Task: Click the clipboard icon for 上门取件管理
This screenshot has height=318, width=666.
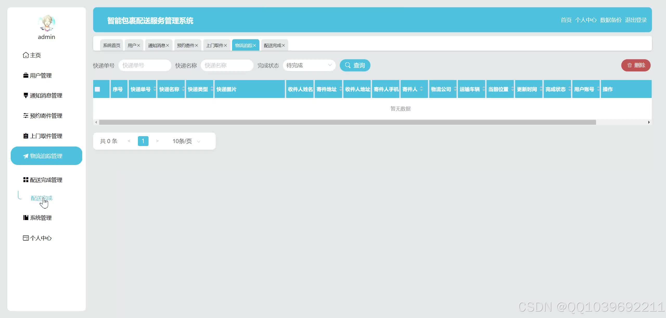Action: [25, 136]
